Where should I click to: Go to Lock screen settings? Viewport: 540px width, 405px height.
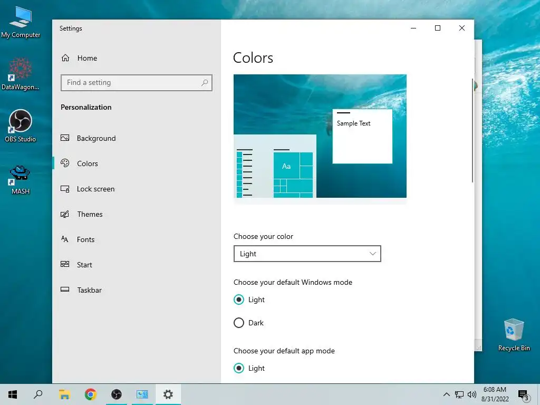click(x=137, y=189)
